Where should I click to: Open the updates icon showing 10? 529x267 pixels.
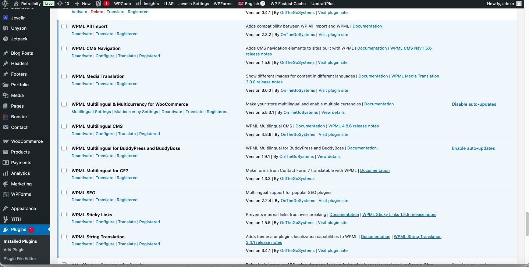tap(60, 4)
